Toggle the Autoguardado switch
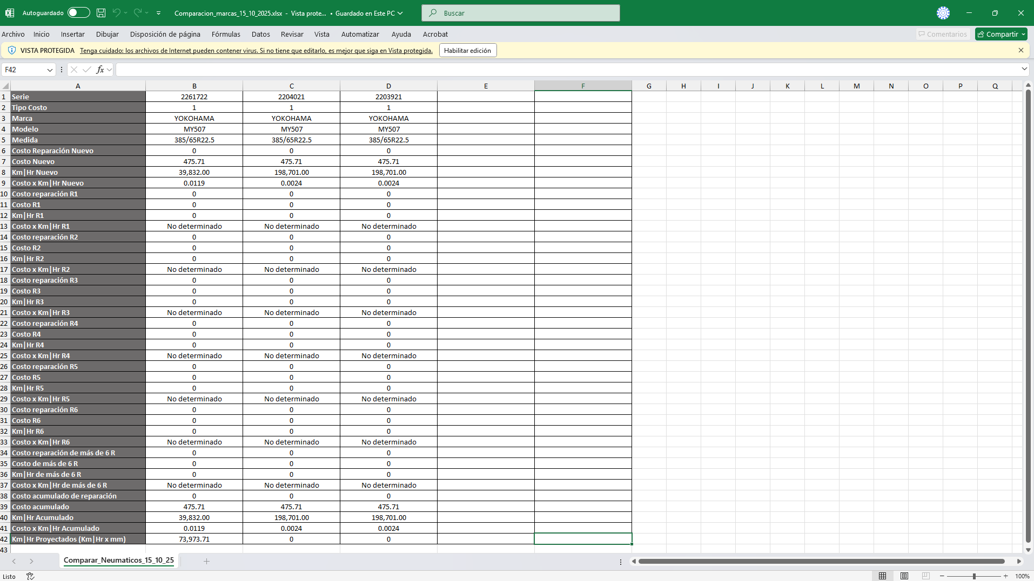Image resolution: width=1034 pixels, height=581 pixels. click(78, 13)
